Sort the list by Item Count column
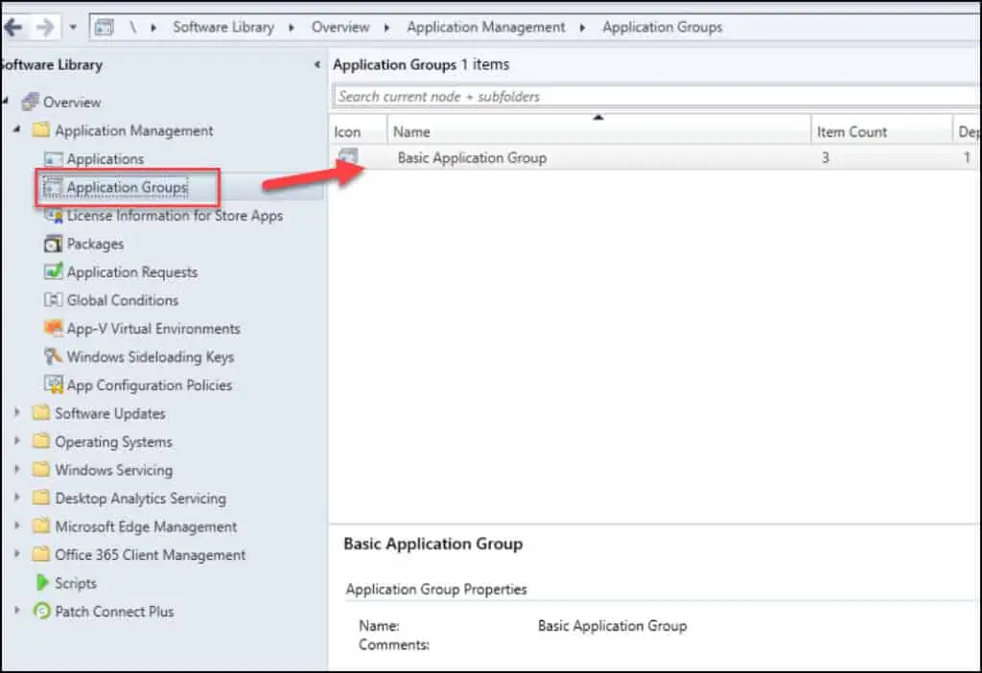This screenshot has width=982, height=673. (882, 131)
